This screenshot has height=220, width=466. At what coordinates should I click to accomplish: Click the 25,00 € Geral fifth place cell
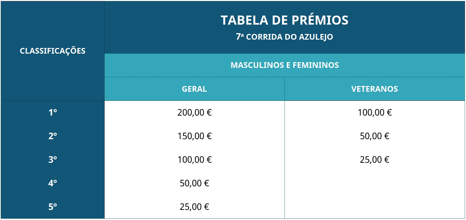tap(194, 207)
